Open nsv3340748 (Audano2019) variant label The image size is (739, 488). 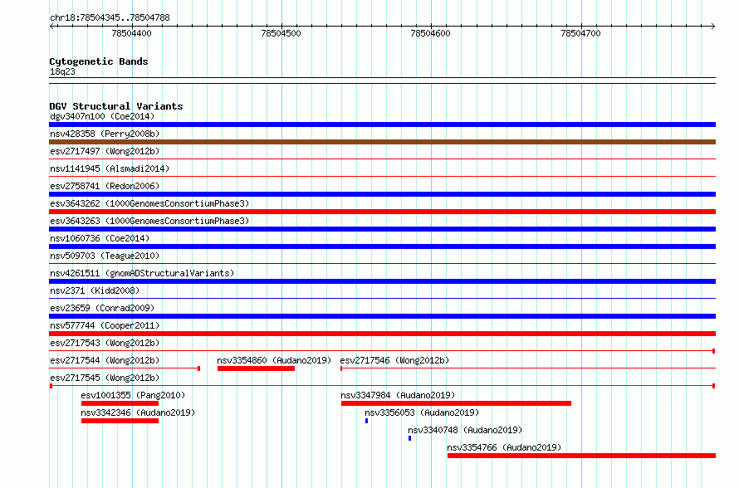[465, 430]
